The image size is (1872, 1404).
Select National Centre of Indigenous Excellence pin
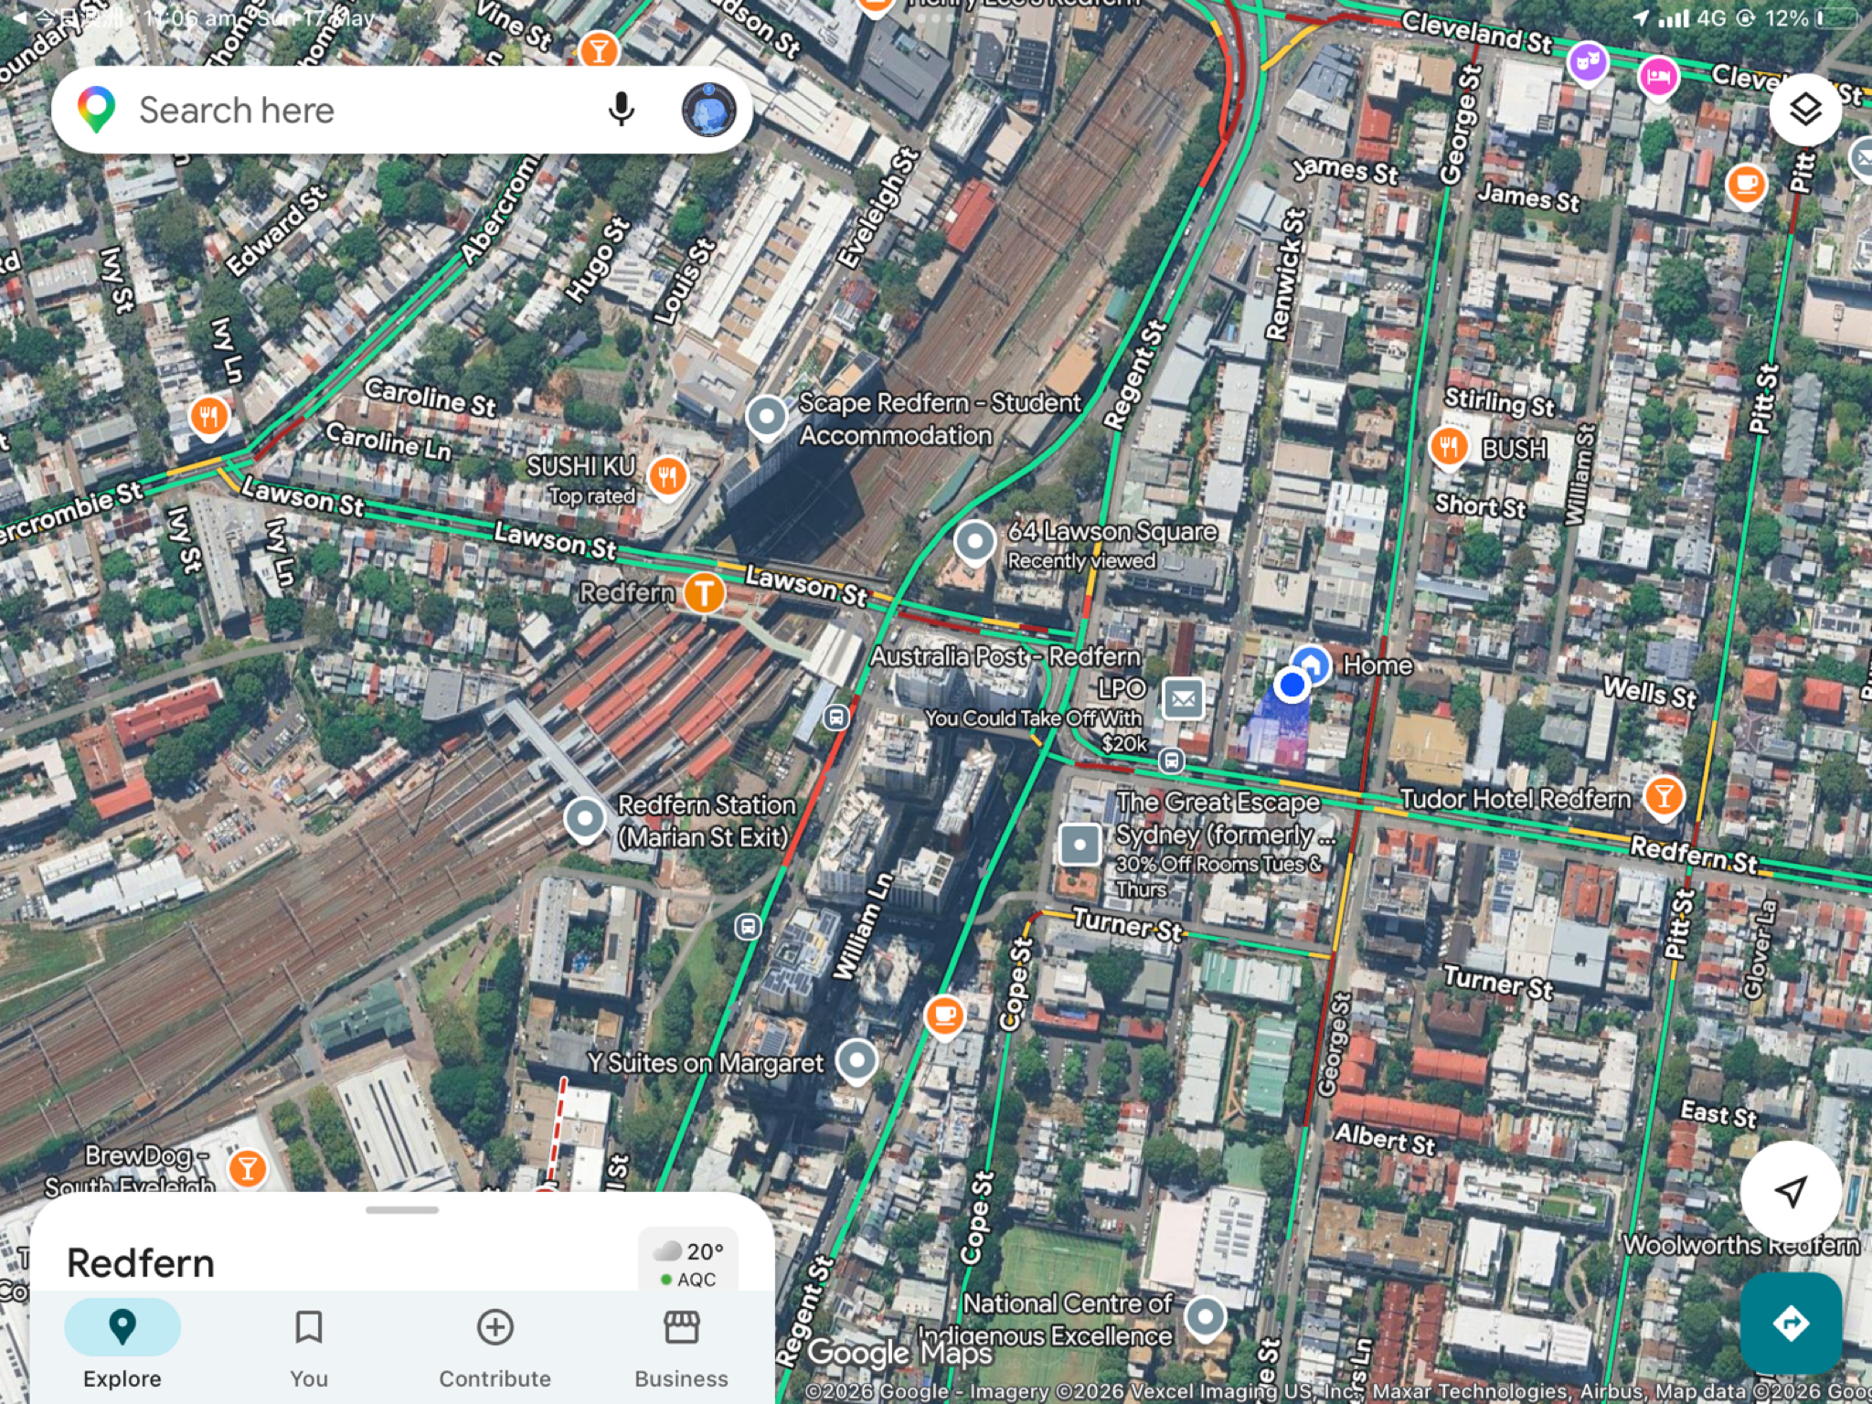point(1205,1318)
